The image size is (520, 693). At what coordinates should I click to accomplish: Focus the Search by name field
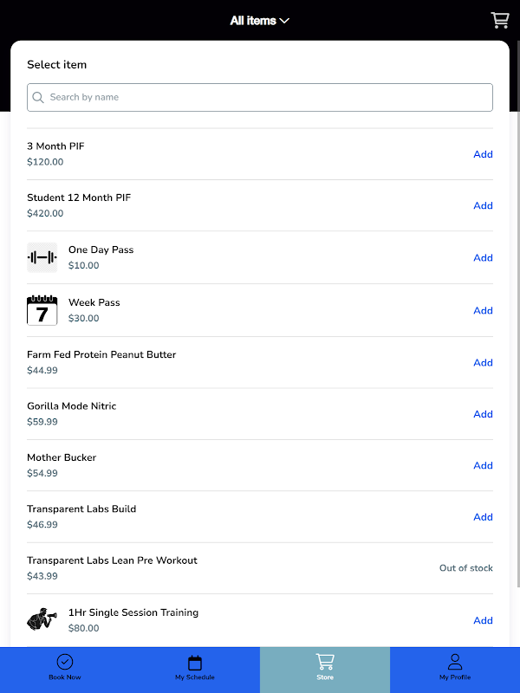[260, 97]
